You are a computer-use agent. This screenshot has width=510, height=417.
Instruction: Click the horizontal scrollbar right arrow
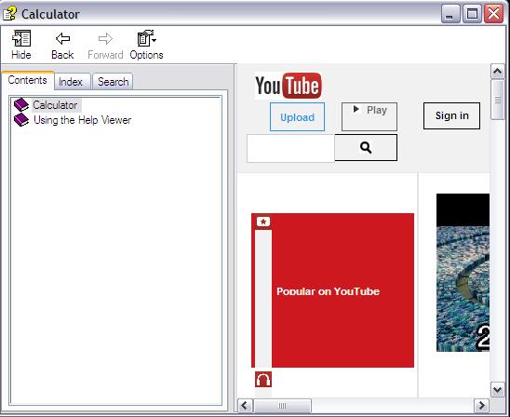point(481,406)
